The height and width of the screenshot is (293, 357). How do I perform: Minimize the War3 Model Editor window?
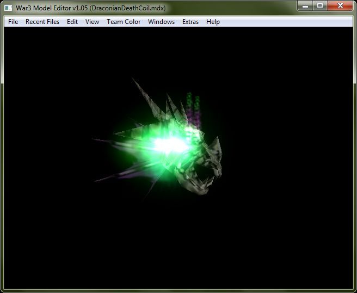(x=305, y=5)
